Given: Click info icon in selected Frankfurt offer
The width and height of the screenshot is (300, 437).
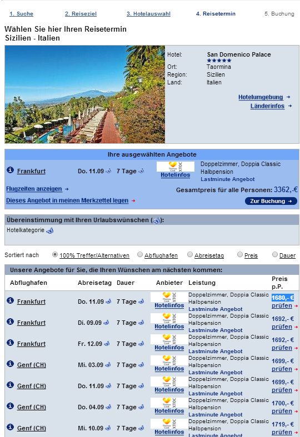Looking at the screenshot, I should pyautogui.click(x=11, y=170).
